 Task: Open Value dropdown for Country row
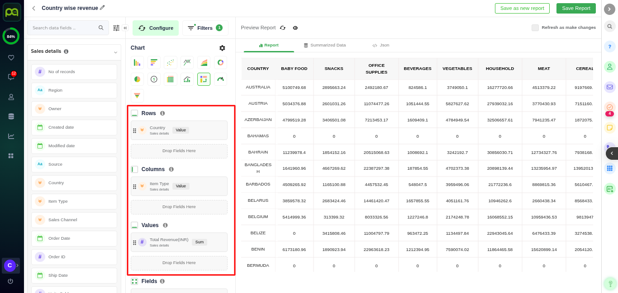point(181,130)
